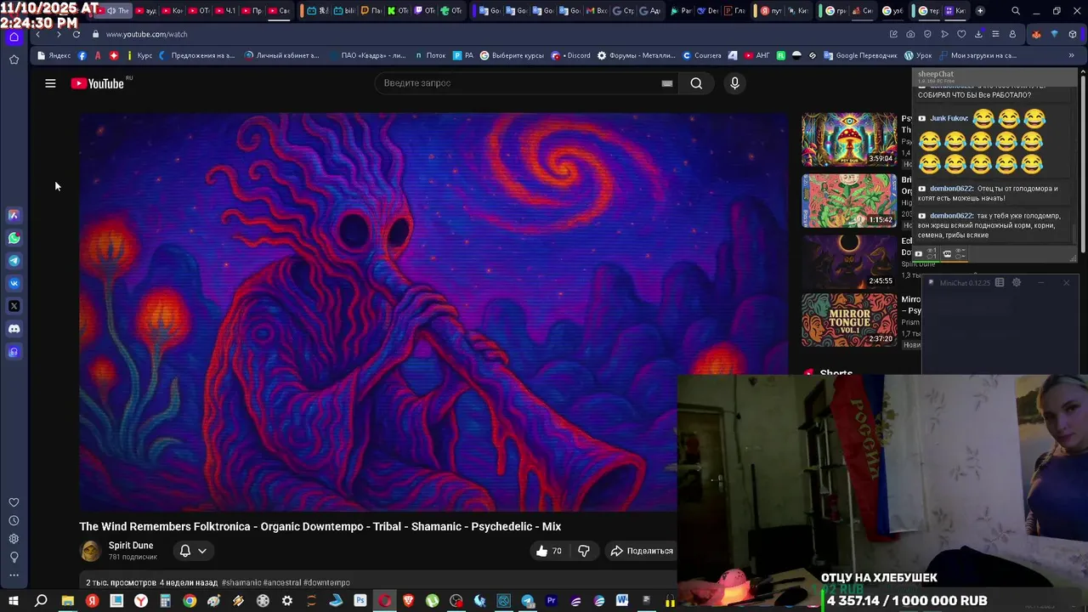Open Premiere Pro from the taskbar

pyautogui.click(x=552, y=601)
